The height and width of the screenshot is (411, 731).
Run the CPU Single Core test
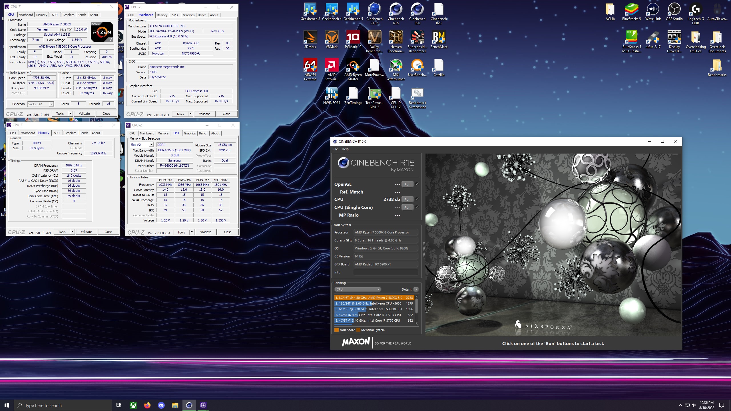coord(407,207)
